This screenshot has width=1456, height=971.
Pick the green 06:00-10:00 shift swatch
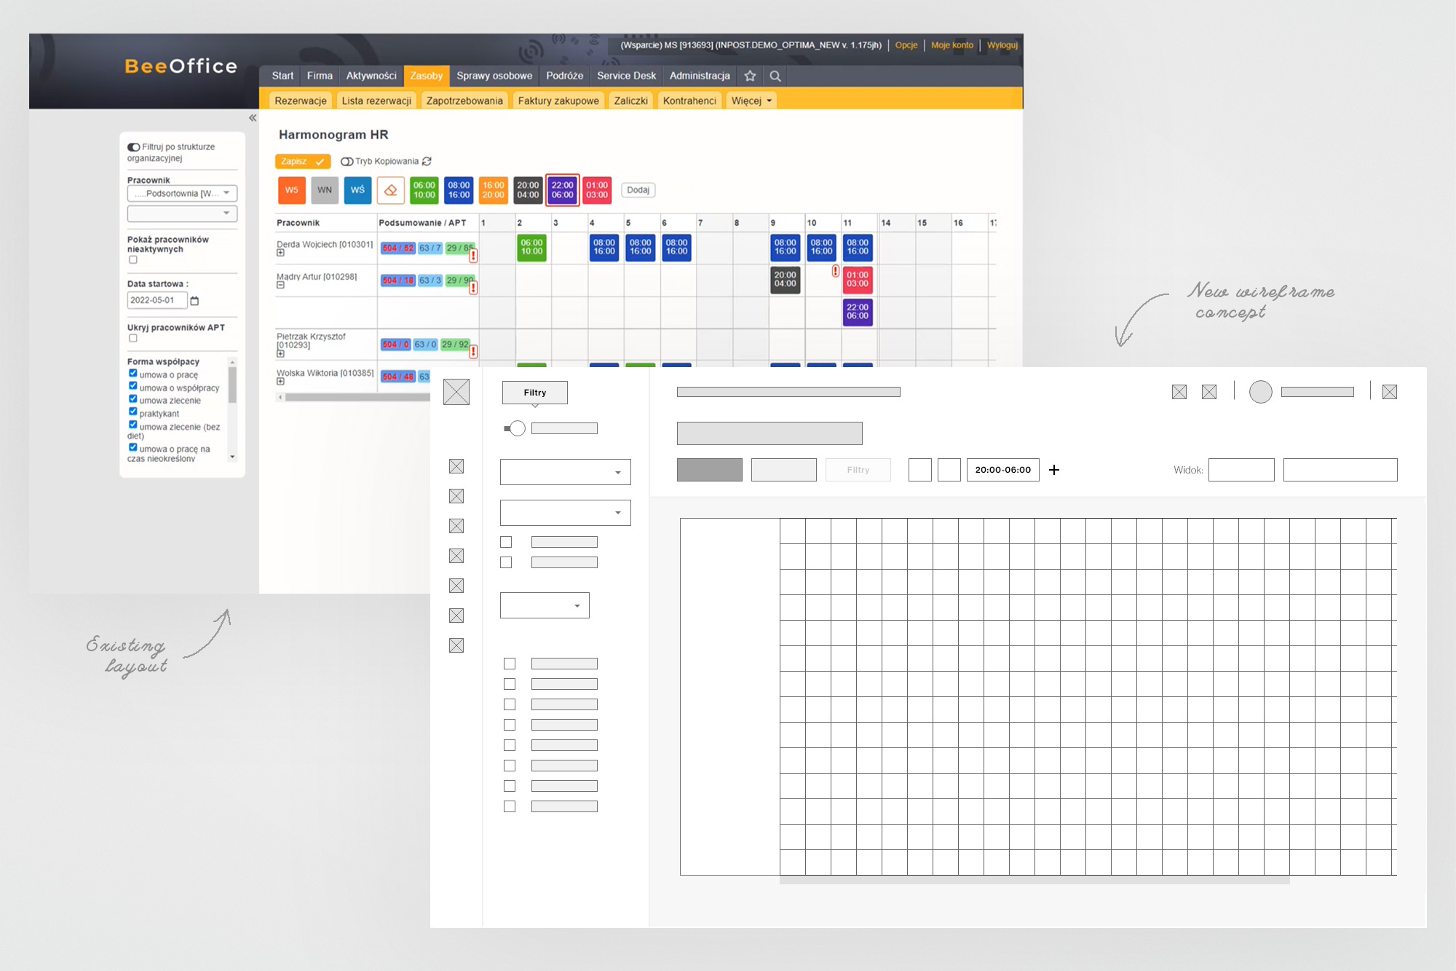click(x=424, y=190)
